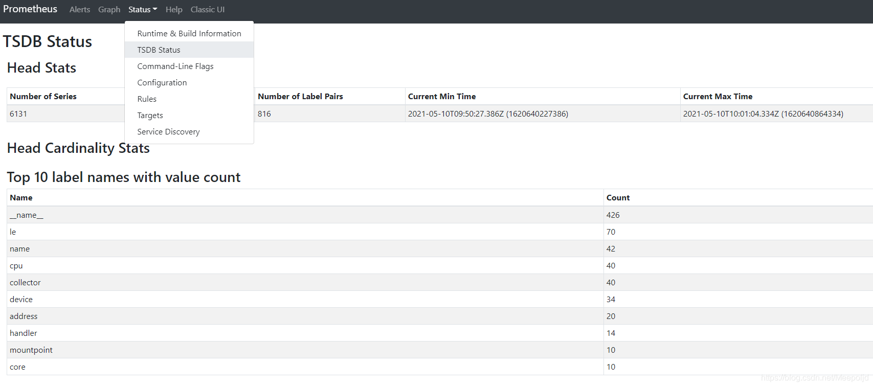
Task: Click the count 42
Action: click(x=611, y=248)
